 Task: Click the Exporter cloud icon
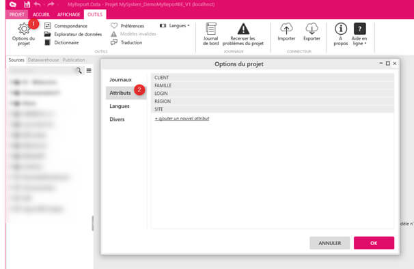tap(312, 29)
